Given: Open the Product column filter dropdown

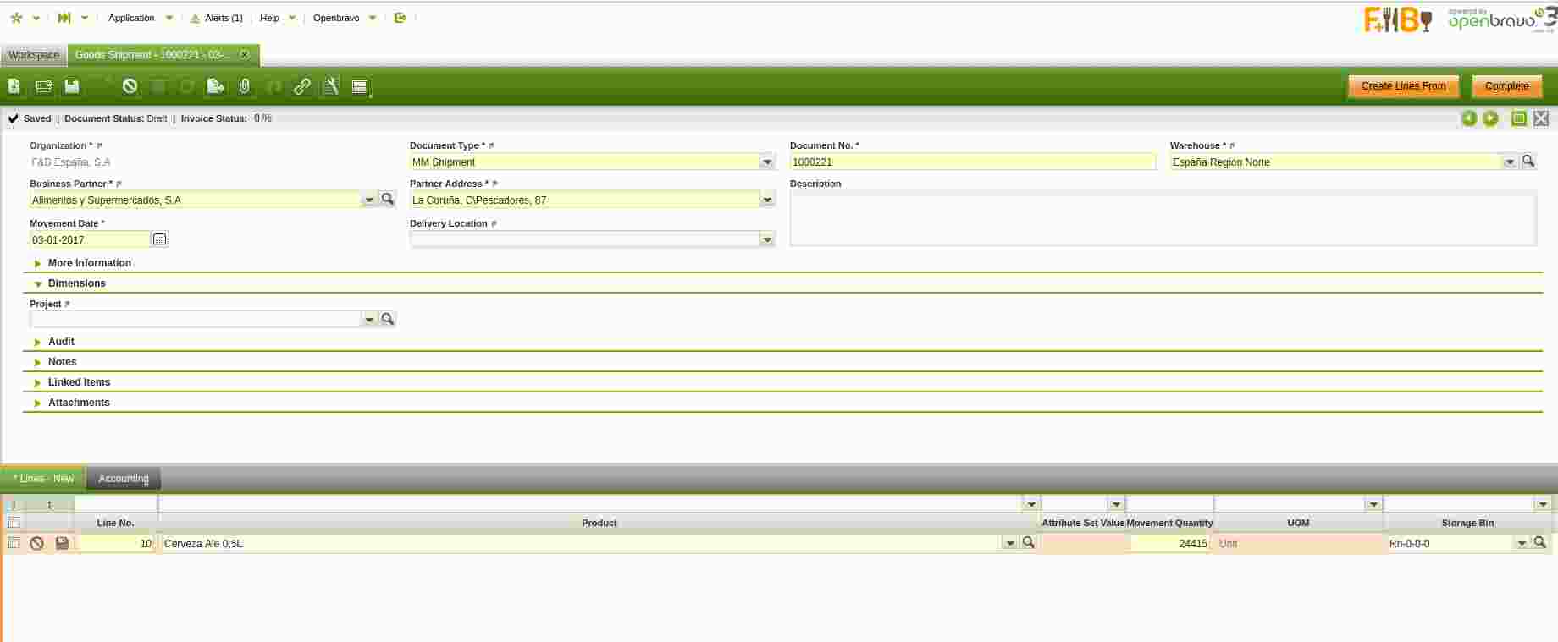Looking at the screenshot, I should pos(1030,504).
